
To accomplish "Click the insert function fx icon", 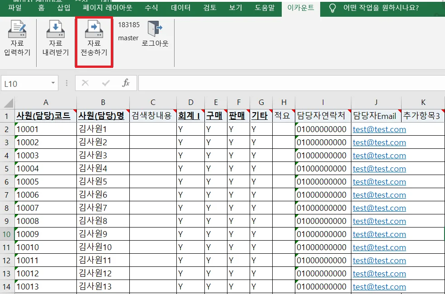I will [126, 83].
